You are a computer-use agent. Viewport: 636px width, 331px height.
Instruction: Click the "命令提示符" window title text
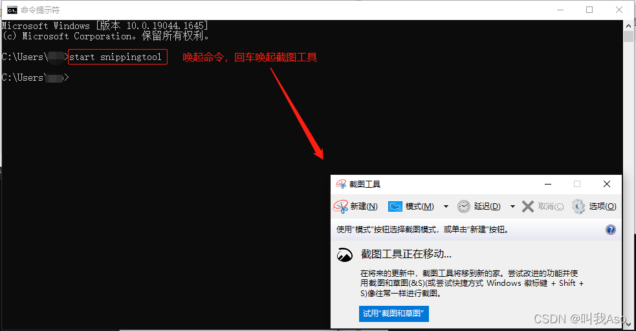[x=40, y=10]
